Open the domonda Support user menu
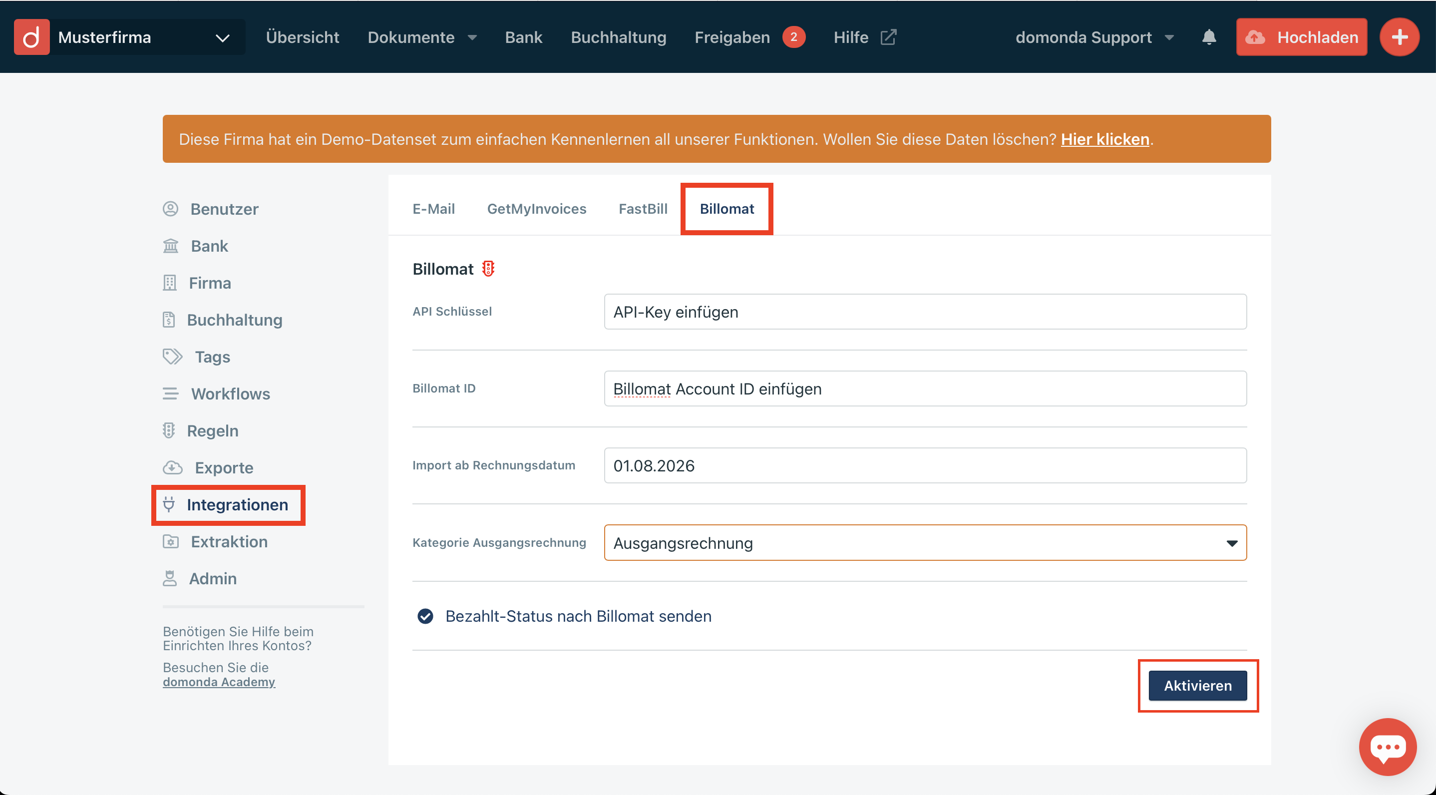 1095,37
